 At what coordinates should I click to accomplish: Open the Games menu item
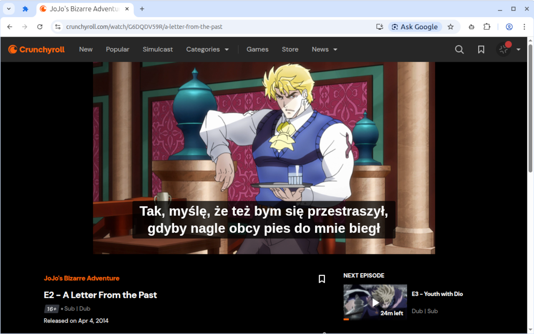tap(257, 49)
